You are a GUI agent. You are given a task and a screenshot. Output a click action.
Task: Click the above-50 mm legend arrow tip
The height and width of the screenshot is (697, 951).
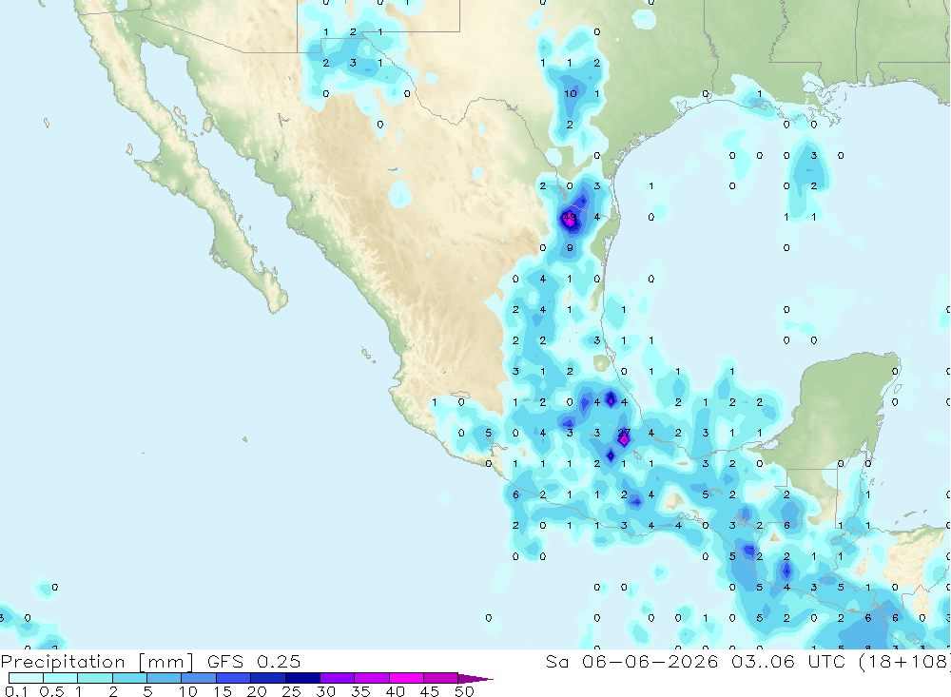point(475,679)
